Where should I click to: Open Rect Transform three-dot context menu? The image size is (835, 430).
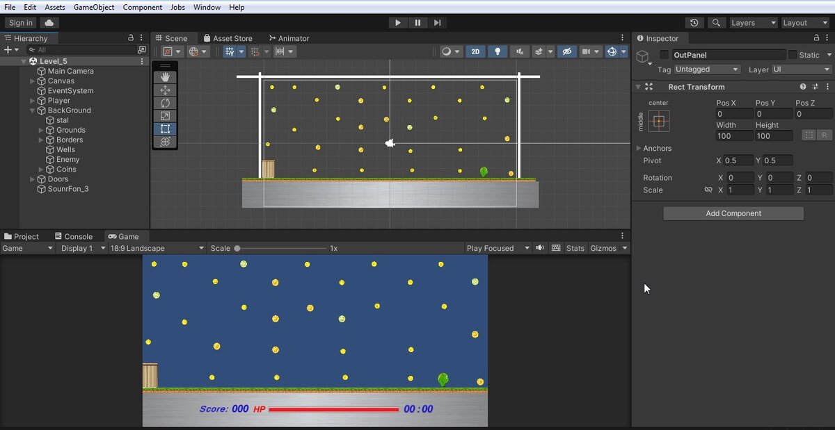coord(827,87)
